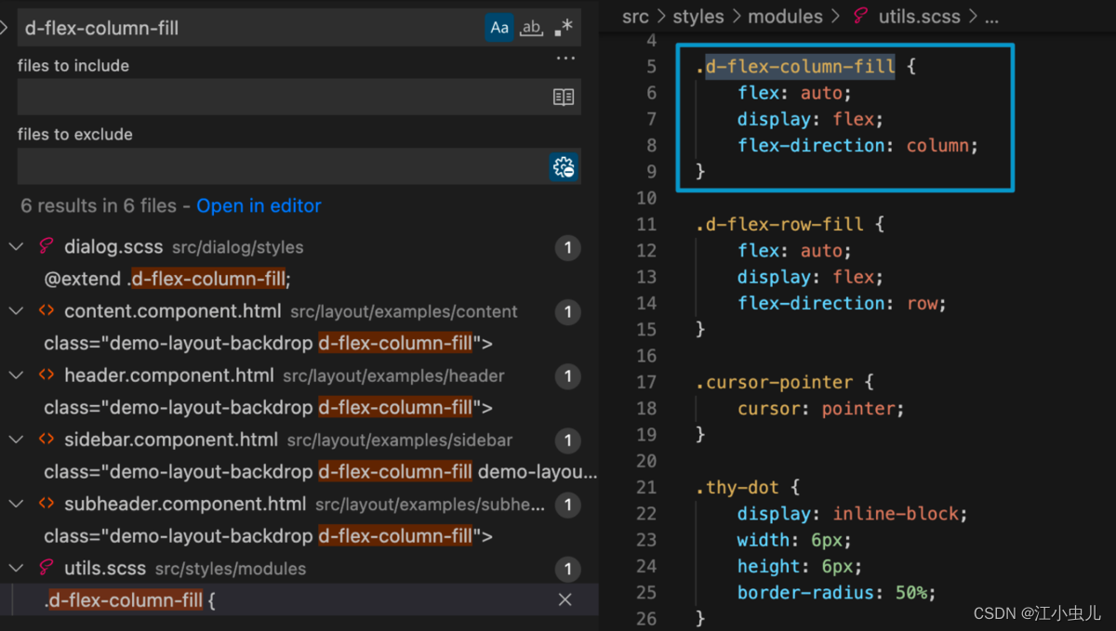Open header.component.html file result

[169, 375]
